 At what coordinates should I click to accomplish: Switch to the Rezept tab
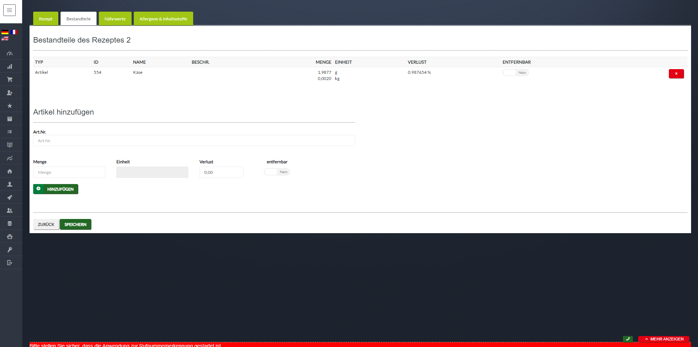pos(46,19)
